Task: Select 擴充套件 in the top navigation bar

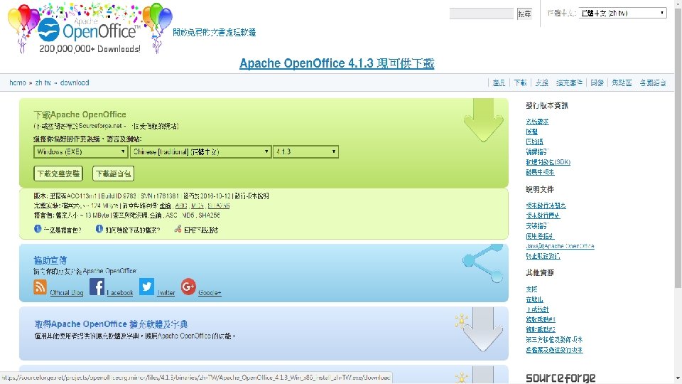Action: pyautogui.click(x=569, y=82)
